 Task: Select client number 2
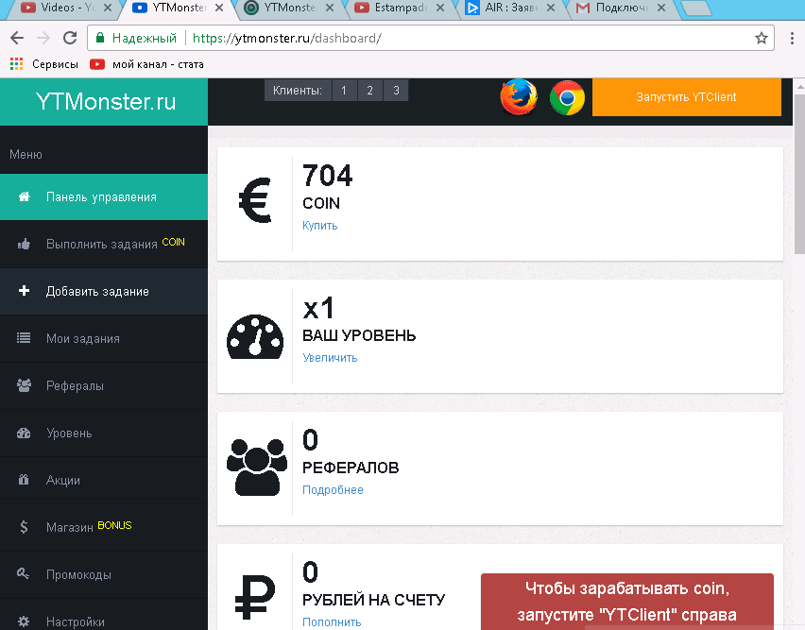click(x=369, y=91)
